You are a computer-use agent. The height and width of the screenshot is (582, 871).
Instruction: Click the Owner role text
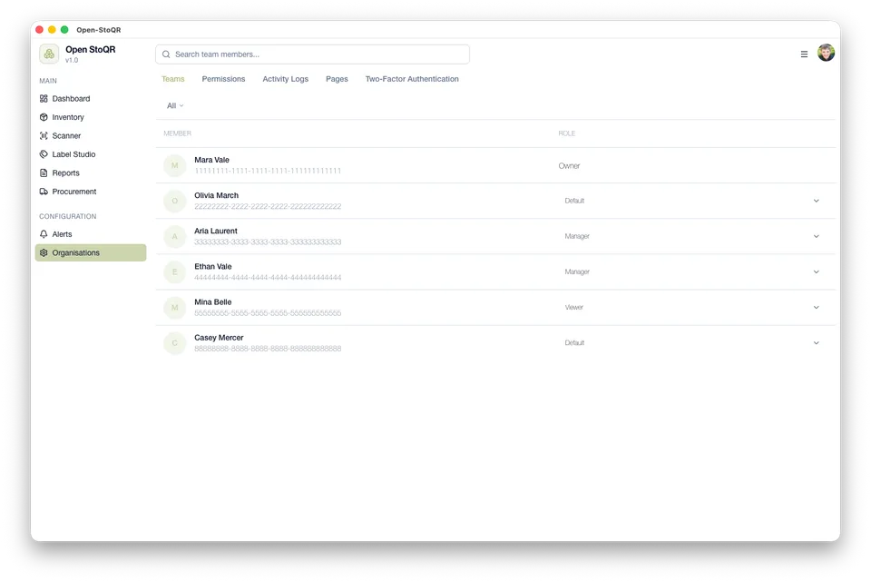pos(569,165)
